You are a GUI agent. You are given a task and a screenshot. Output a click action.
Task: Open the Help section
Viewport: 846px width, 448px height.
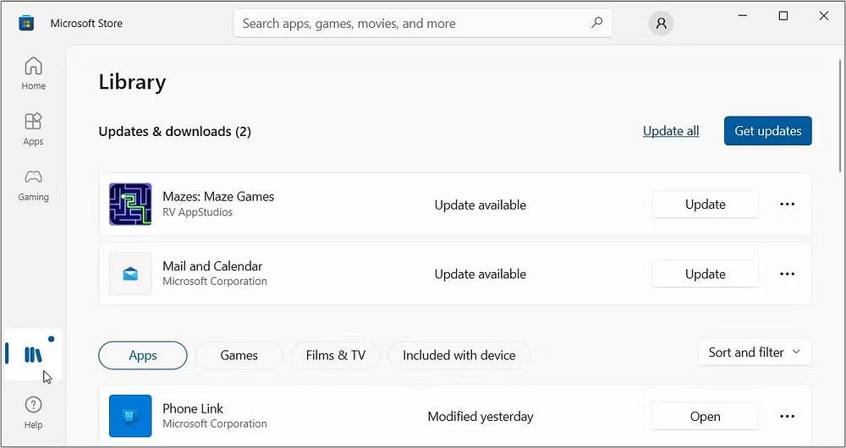click(x=34, y=413)
